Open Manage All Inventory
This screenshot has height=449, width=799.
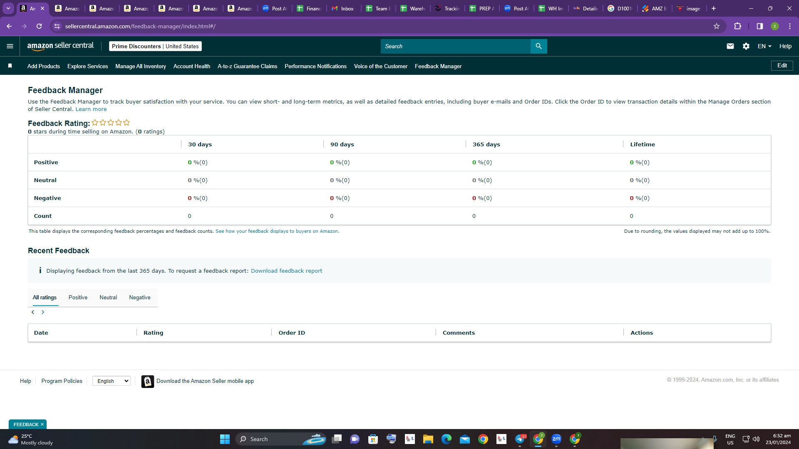pyautogui.click(x=141, y=66)
